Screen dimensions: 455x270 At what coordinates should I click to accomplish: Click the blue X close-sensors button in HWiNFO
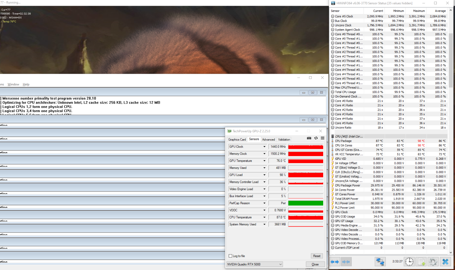[445, 261]
